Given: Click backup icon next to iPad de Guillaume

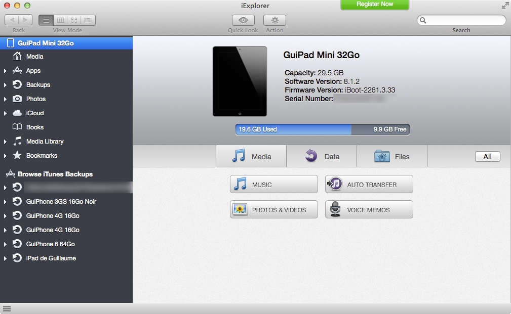Looking at the screenshot, I should pos(17,258).
